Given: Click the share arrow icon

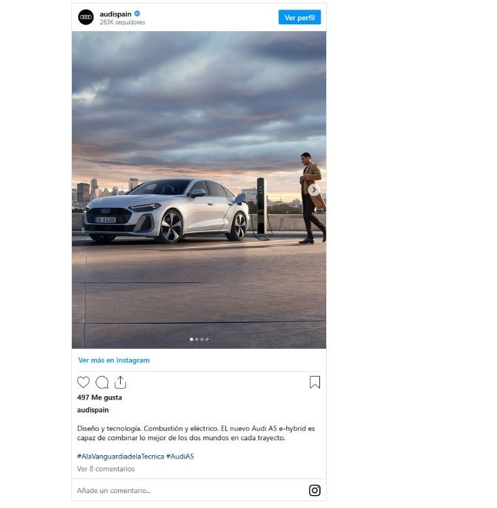Looking at the screenshot, I should tap(120, 382).
